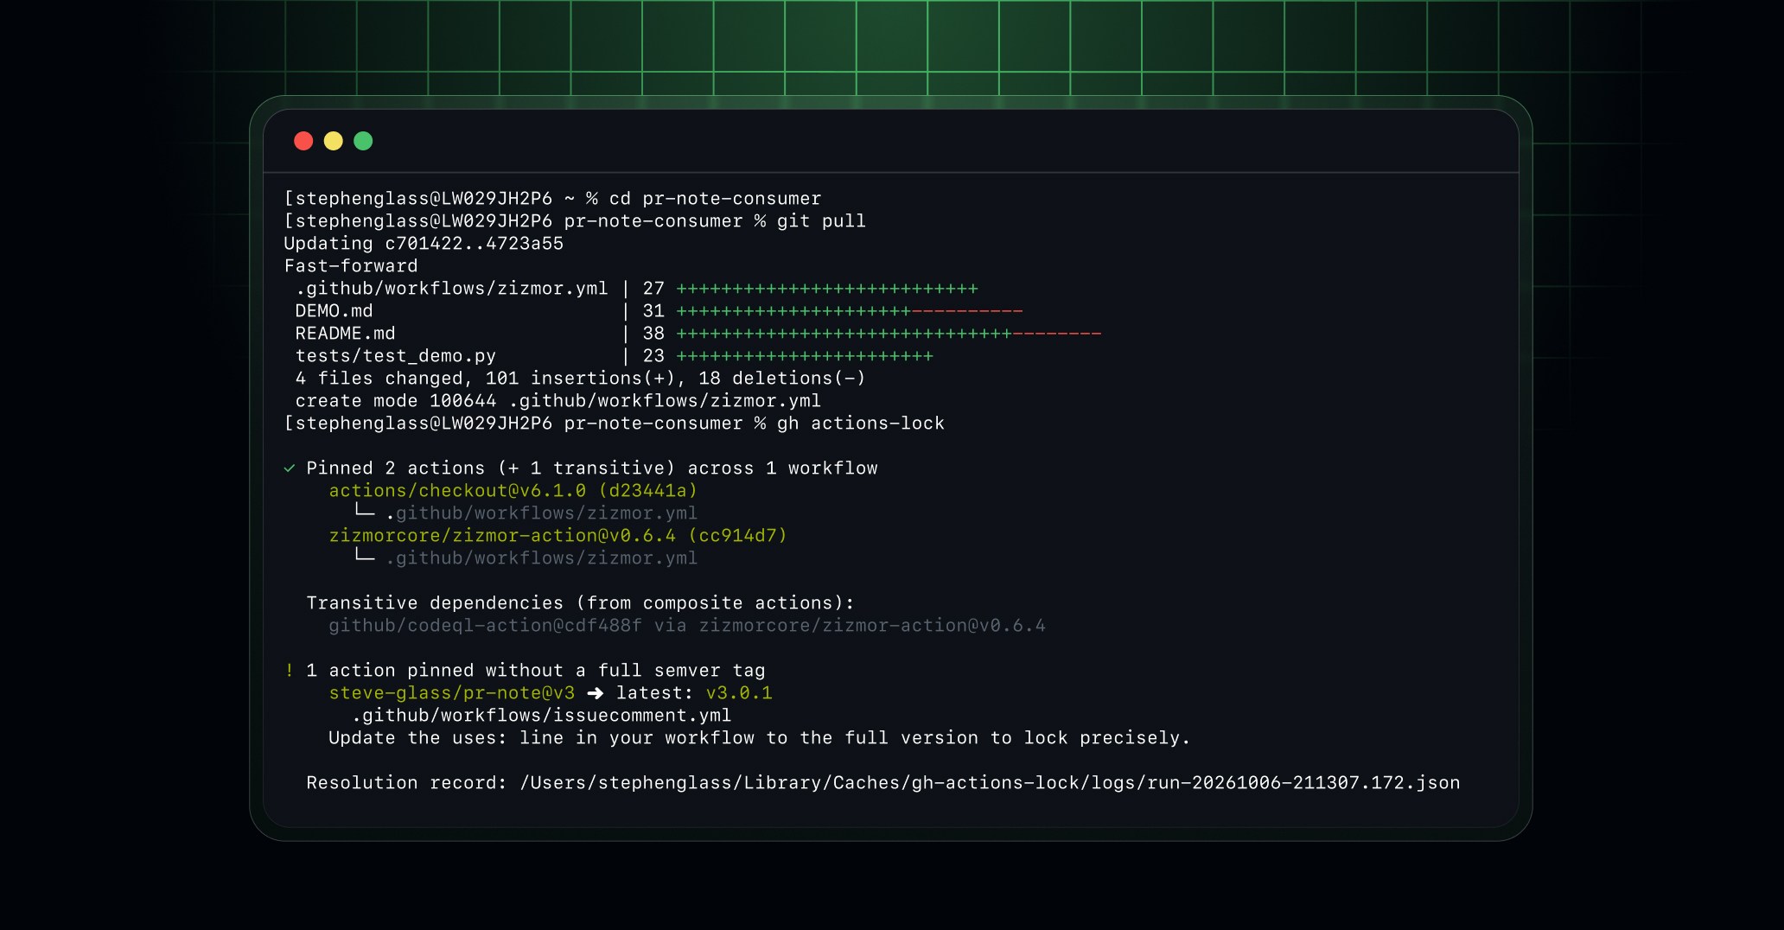Click 'zizmorcore/zizmor-action@v0.6.4 (cc914d7)' entry
Viewport: 1784px width, 930px height.
[558, 536]
